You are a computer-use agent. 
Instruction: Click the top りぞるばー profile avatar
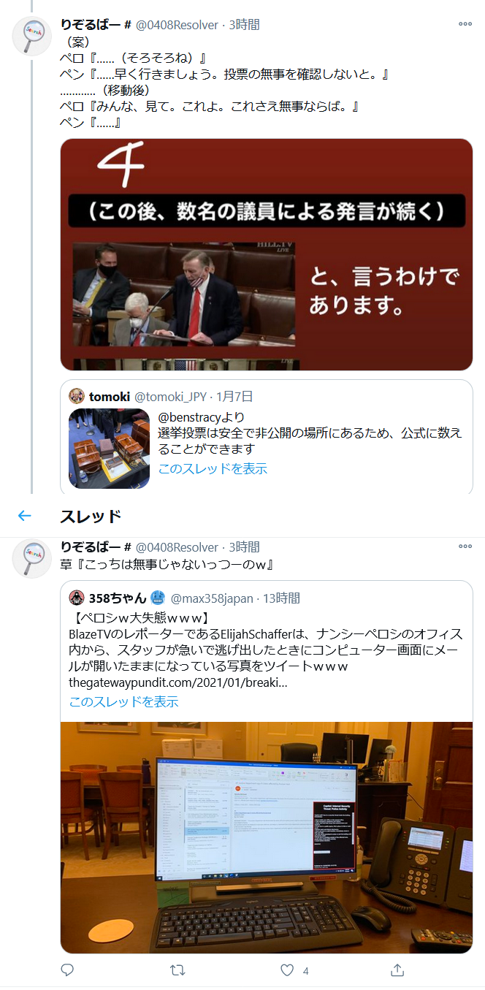point(32,35)
